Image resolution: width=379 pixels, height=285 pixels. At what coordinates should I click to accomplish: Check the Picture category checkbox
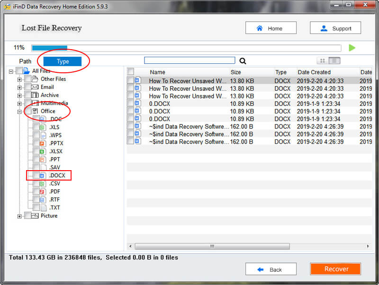(x=28, y=216)
